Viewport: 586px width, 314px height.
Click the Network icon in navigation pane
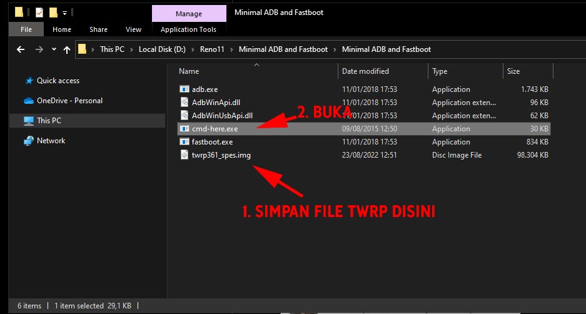coord(29,141)
